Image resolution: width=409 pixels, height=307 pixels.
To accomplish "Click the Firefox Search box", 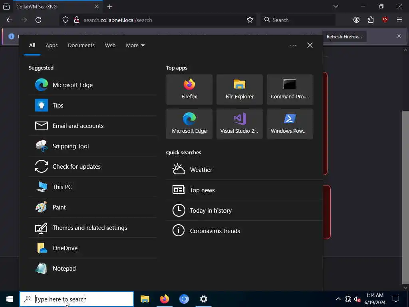I will coord(298,20).
